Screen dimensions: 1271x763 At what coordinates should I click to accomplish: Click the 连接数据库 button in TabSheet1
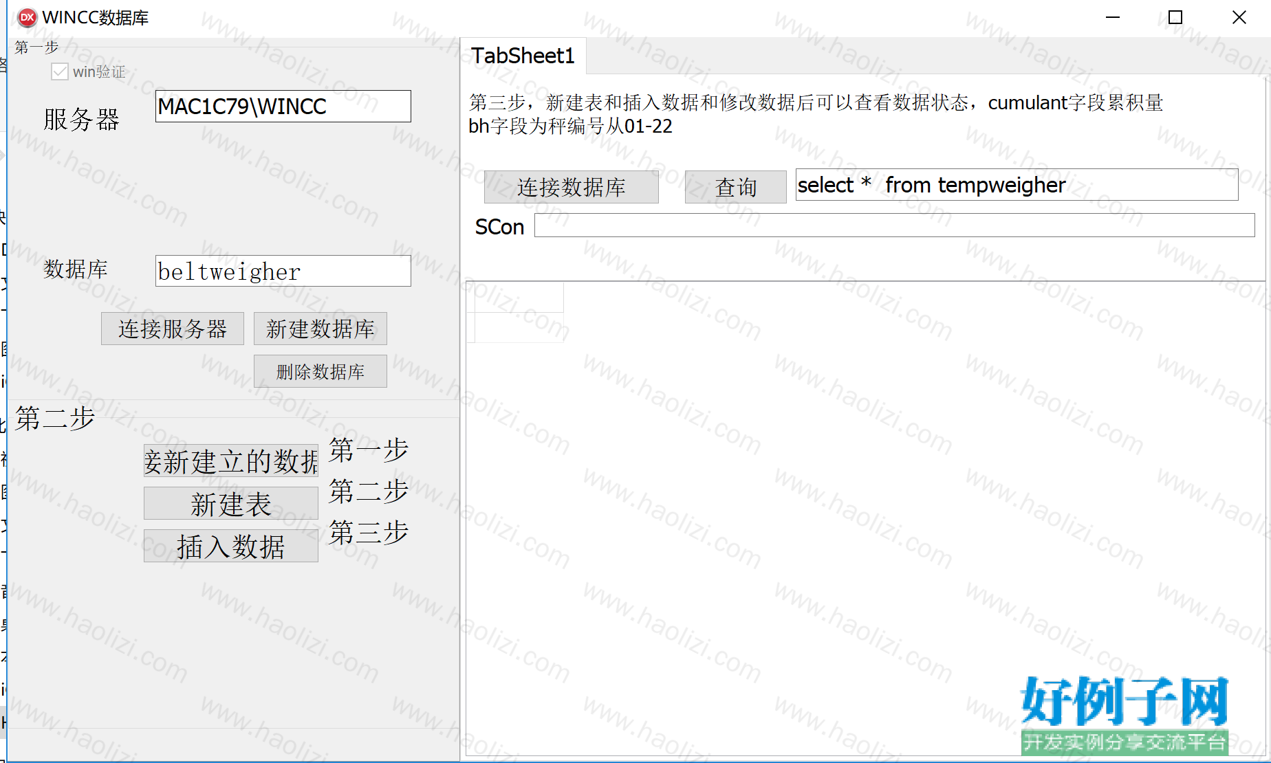tap(571, 187)
